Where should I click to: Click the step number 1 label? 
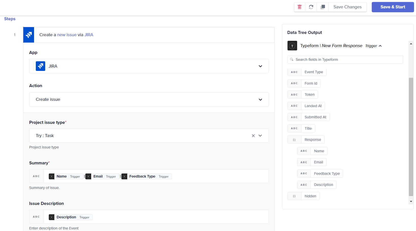(15, 35)
